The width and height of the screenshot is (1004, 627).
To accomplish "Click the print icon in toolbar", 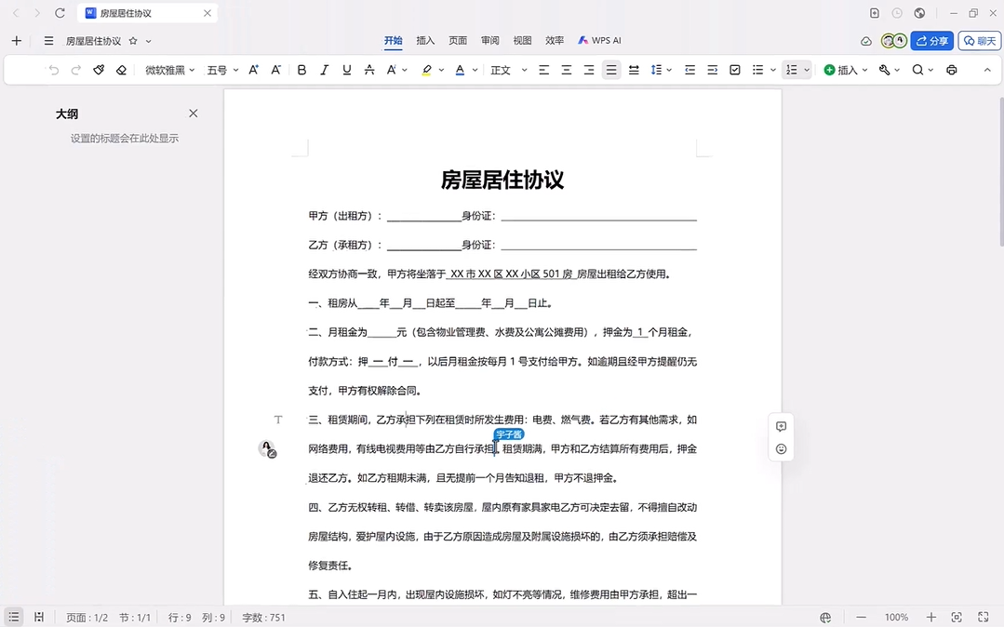I will 951,70.
